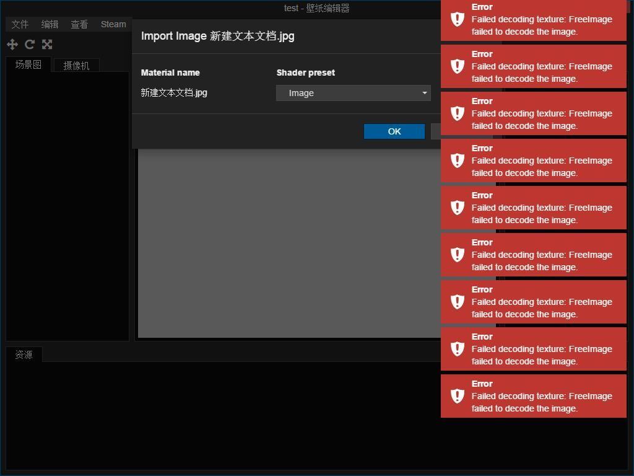Select the scale gizmo tool
The image size is (634, 476).
click(x=47, y=44)
